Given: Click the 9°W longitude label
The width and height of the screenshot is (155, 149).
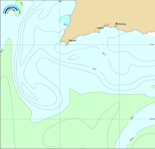Looking at the screenshot, I should [x=60, y=1].
